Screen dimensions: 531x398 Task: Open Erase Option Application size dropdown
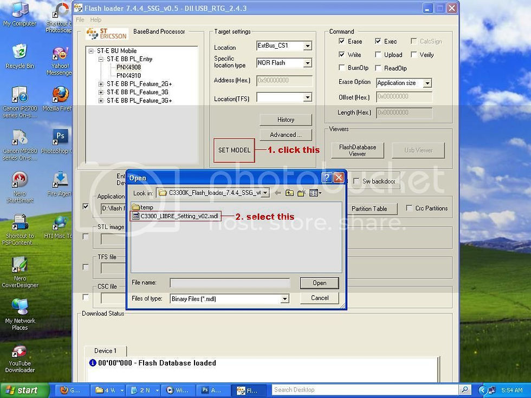[428, 83]
